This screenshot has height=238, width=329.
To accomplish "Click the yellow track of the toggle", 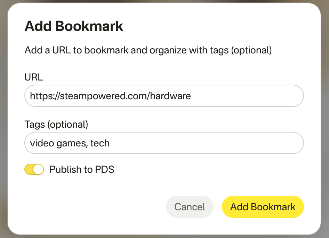I will [x=29, y=169].
